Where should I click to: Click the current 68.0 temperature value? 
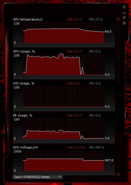click(x=108, y=32)
